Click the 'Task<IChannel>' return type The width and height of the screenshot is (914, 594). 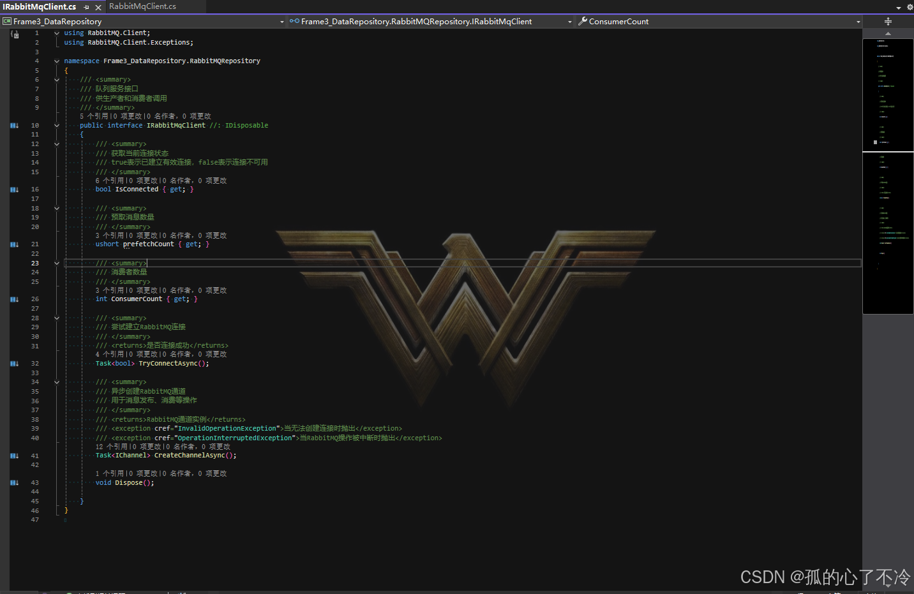[123, 456]
